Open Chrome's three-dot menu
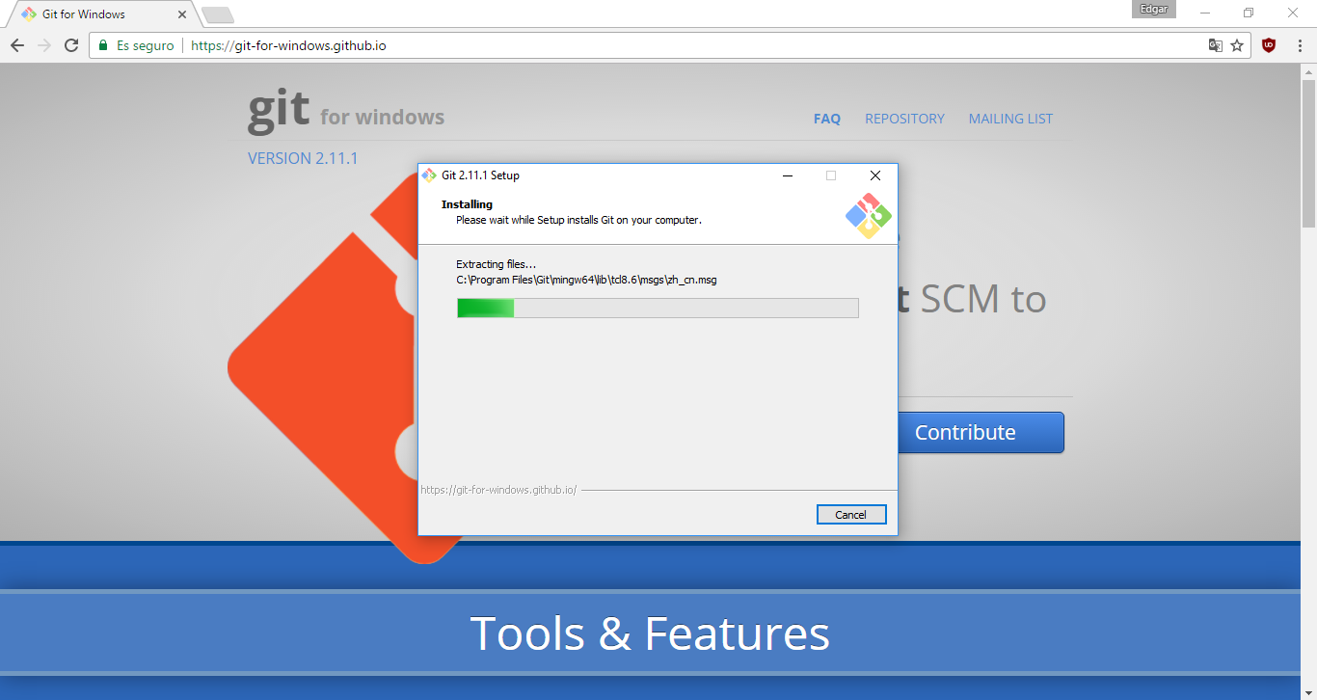Viewport: 1317px width, 700px height. tap(1298, 45)
